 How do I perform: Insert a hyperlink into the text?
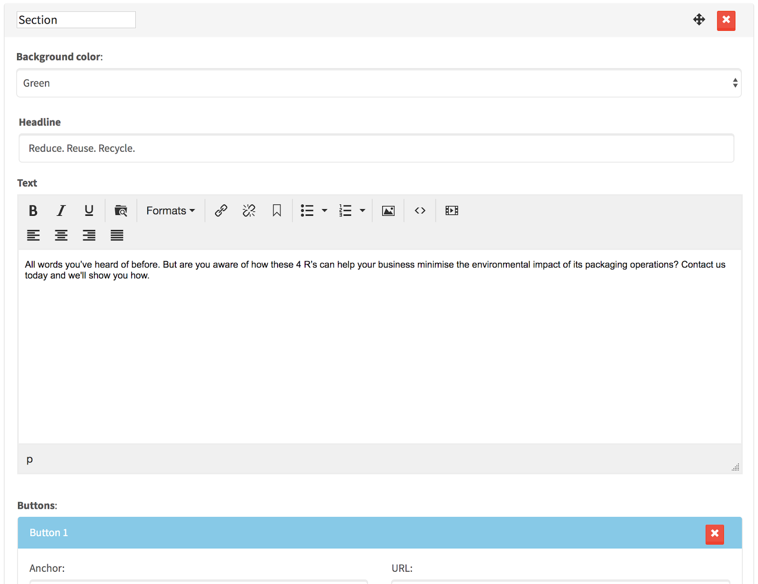[x=220, y=210]
